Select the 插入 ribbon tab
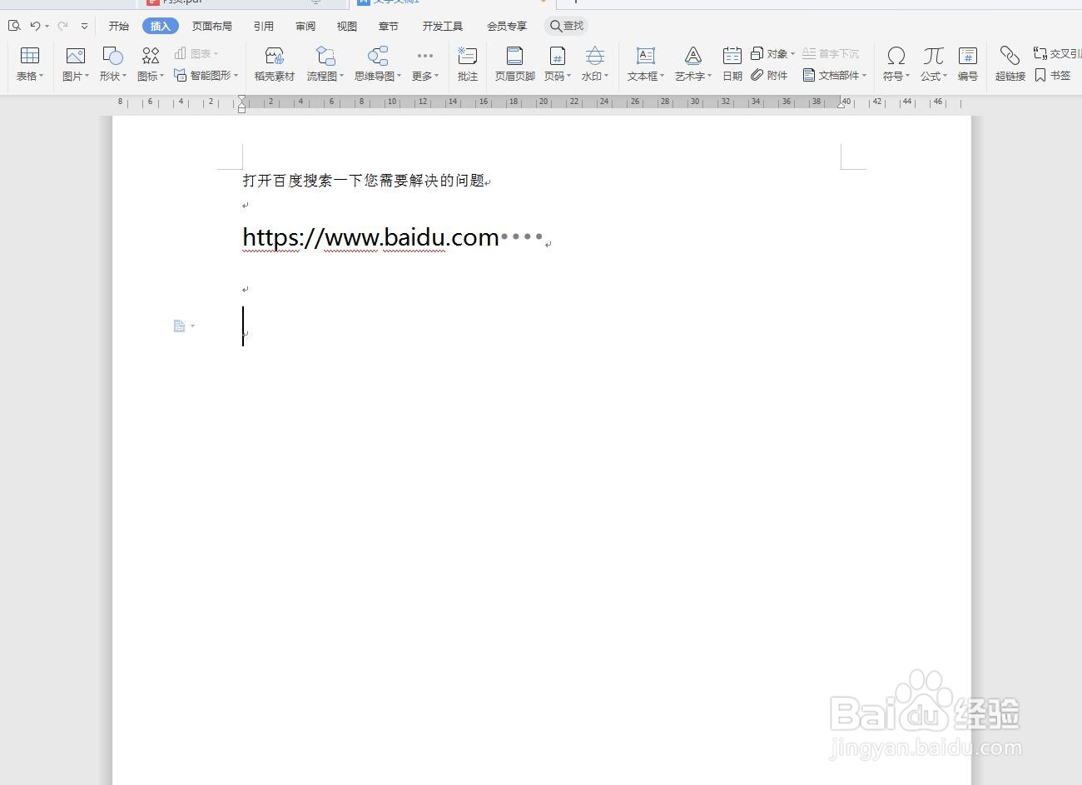 161,26
